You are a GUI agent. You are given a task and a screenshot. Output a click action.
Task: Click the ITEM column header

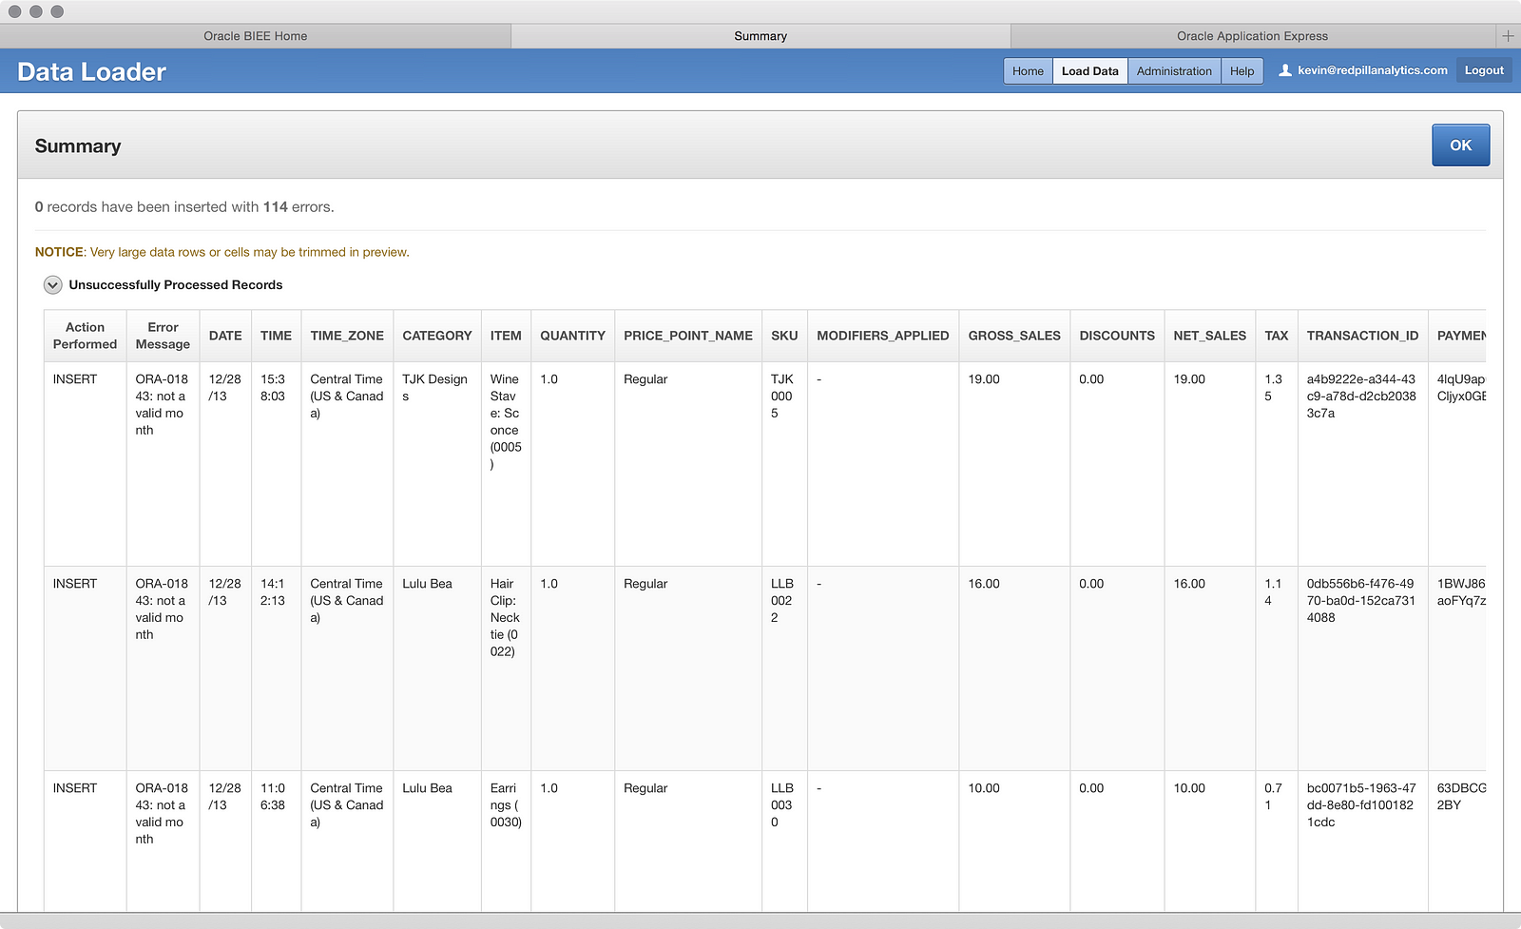[506, 336]
